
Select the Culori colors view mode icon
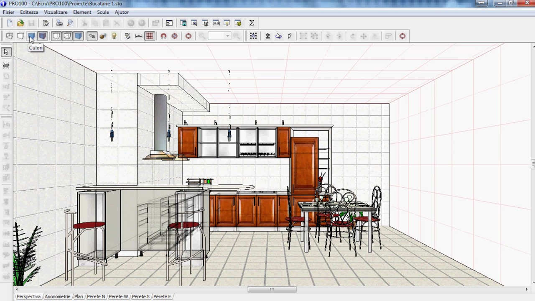(31, 36)
